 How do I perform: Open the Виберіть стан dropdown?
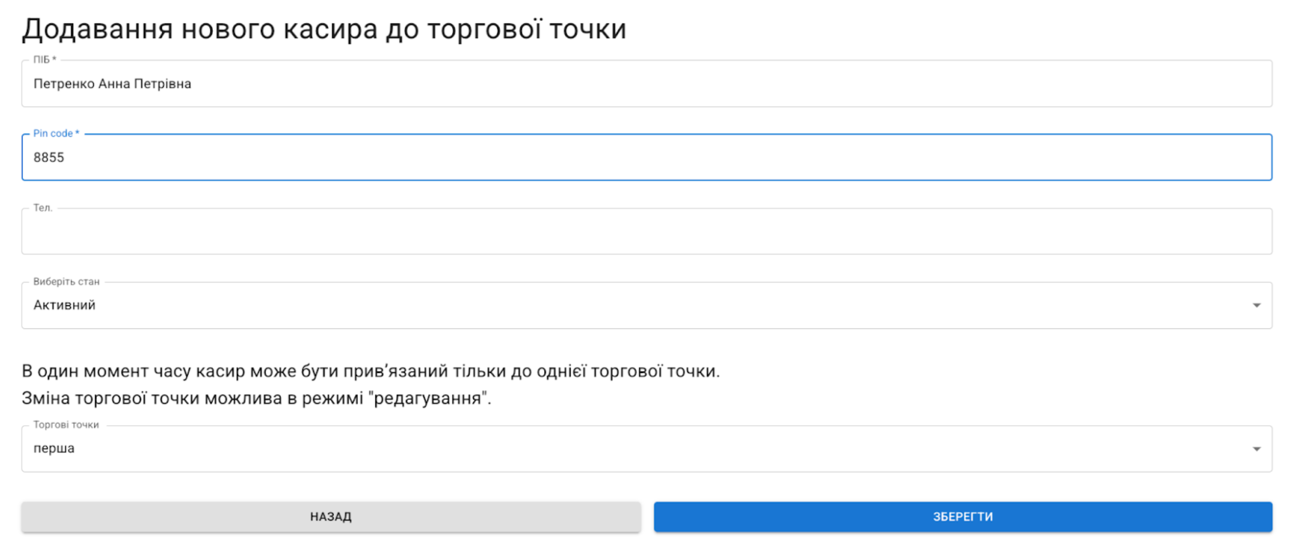[647, 306]
